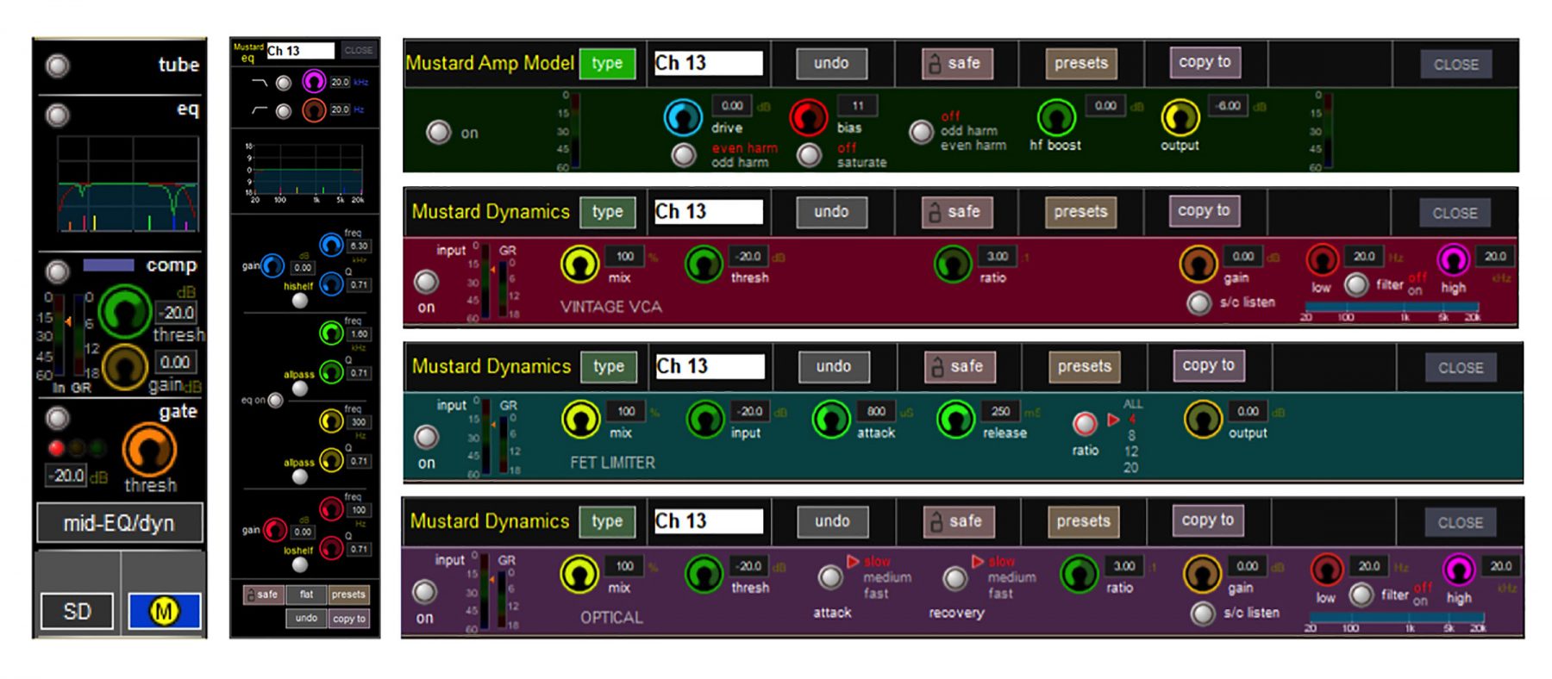Adjust the yellow mix knob in FET LIMITER

581,420
